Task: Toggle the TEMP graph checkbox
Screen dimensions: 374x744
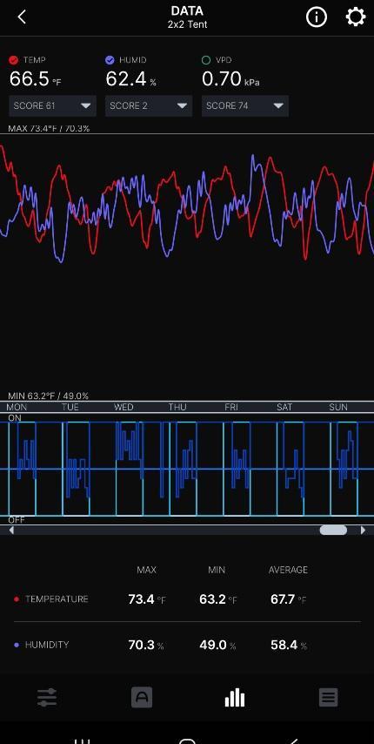Action: (x=14, y=60)
